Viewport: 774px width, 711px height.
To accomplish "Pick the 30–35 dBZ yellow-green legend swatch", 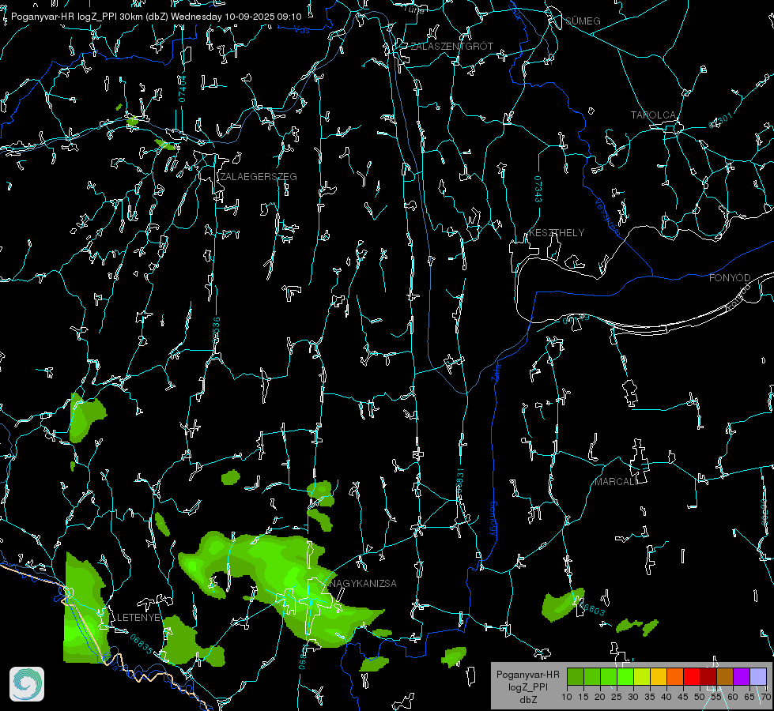I will (642, 676).
